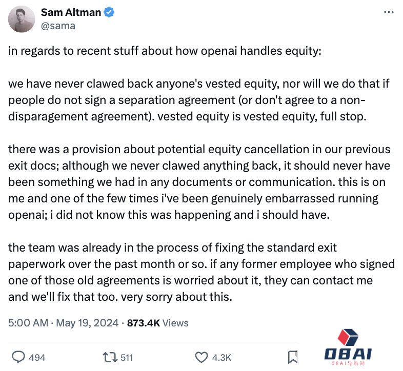Click the first line of tweet text

[x=165, y=51]
